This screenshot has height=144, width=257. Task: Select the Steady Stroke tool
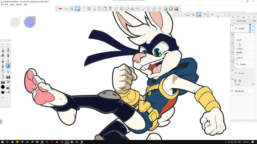click(x=143, y=9)
